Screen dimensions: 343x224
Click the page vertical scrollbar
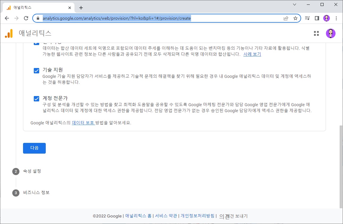(341, 167)
